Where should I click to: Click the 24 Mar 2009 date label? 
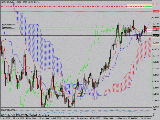(82, 118)
